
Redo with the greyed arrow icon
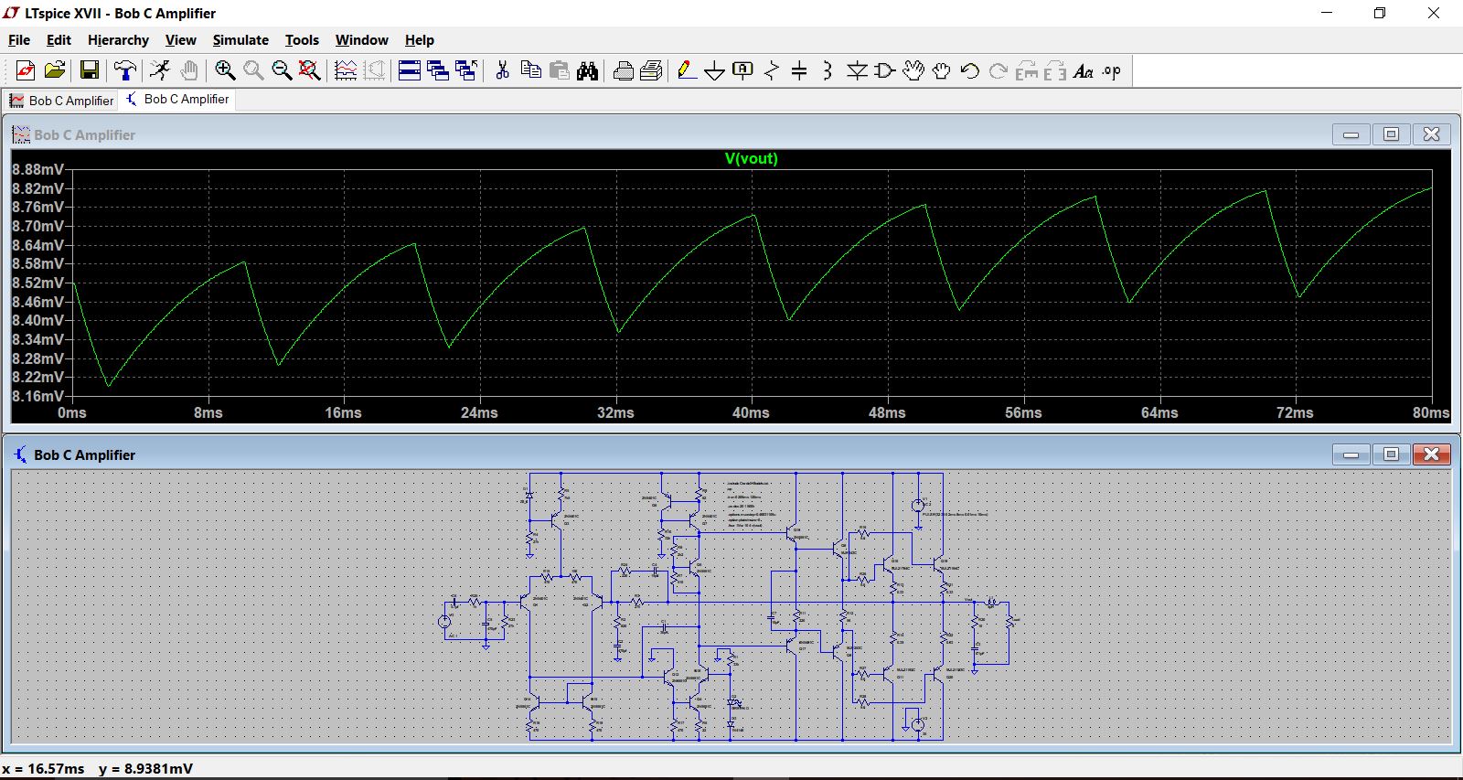(x=998, y=70)
